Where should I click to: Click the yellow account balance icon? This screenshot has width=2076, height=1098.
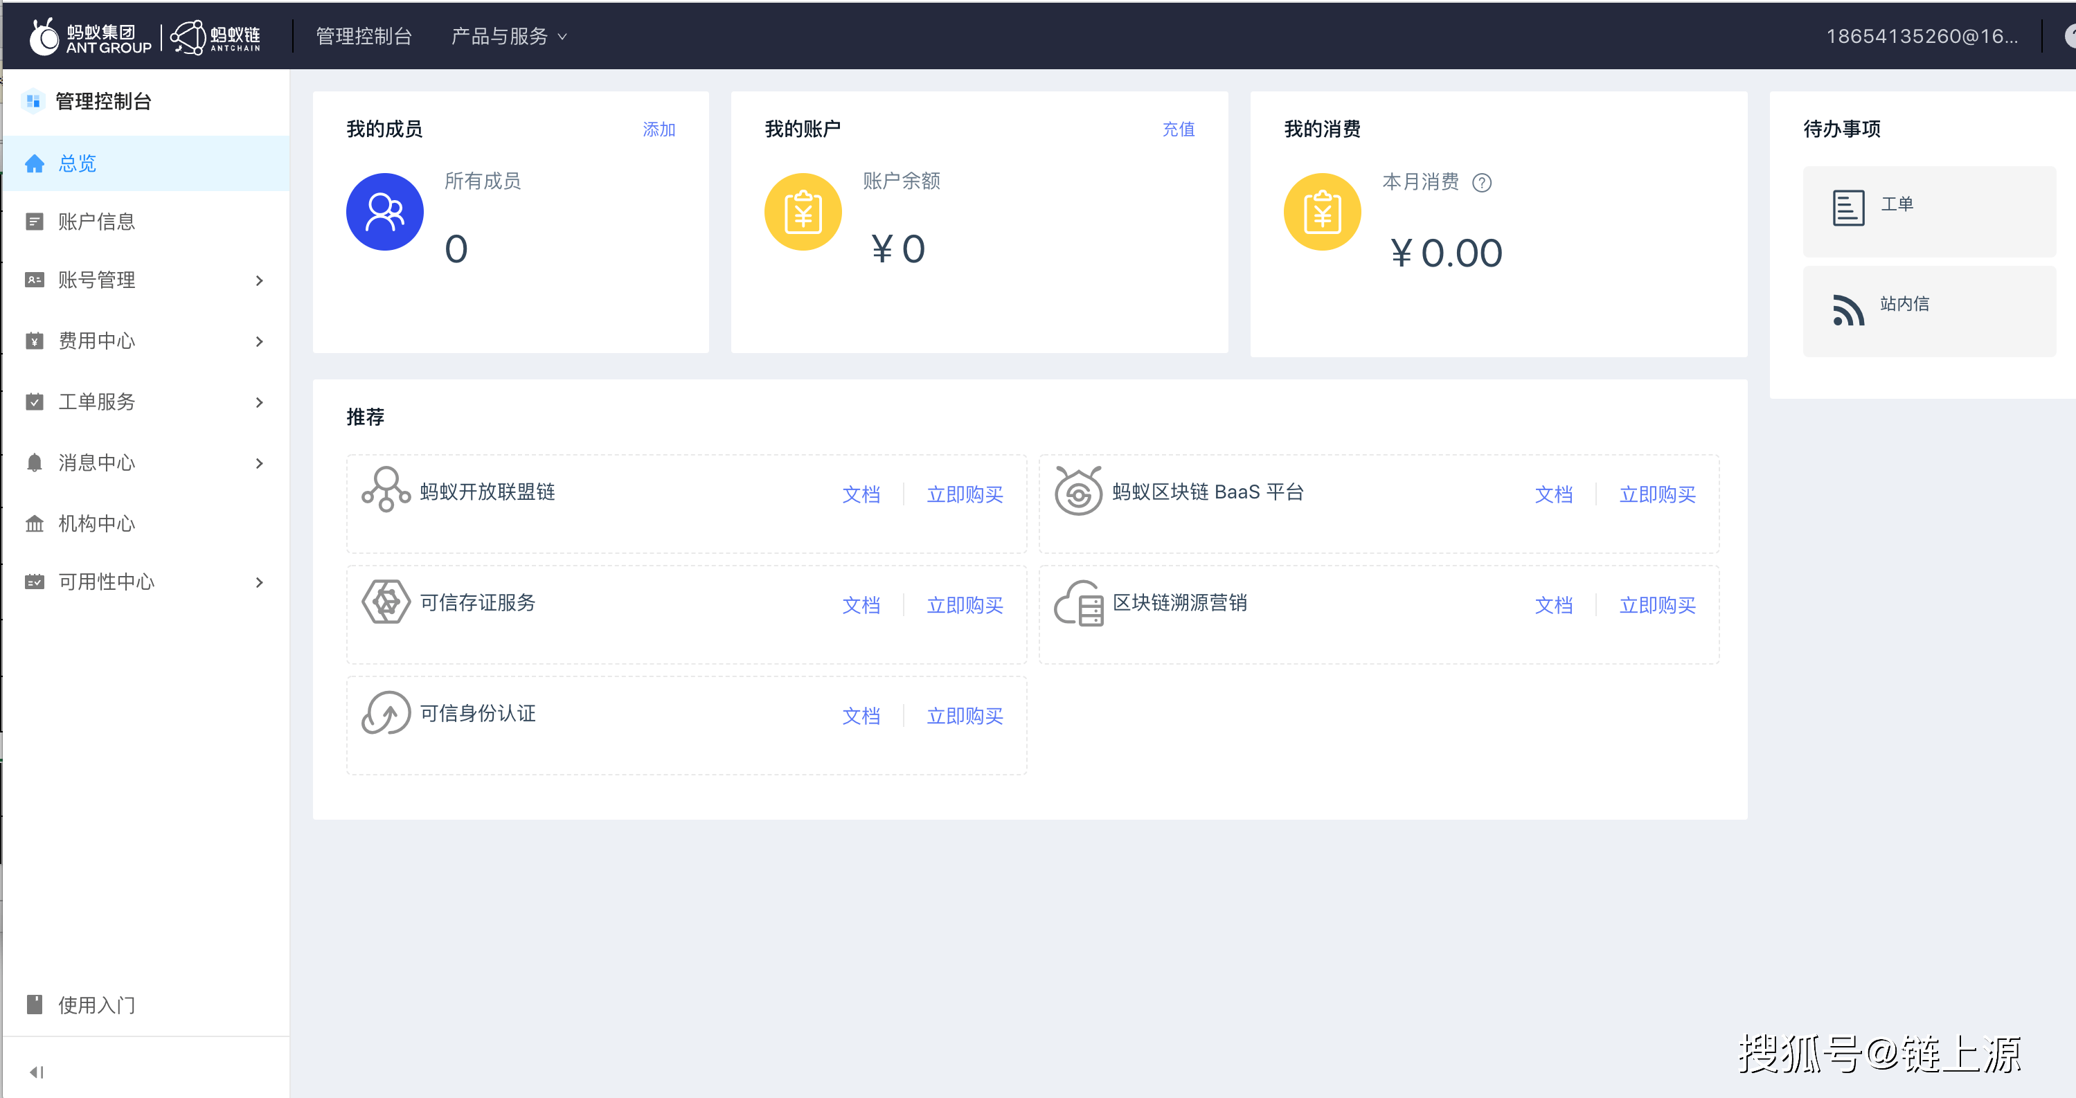pos(803,212)
